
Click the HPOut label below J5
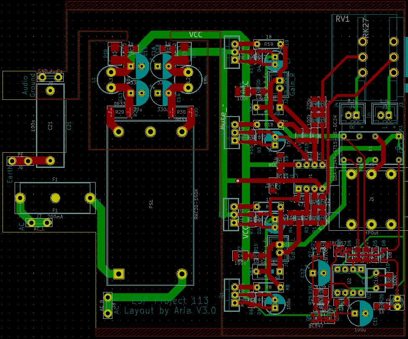[x=372, y=233]
